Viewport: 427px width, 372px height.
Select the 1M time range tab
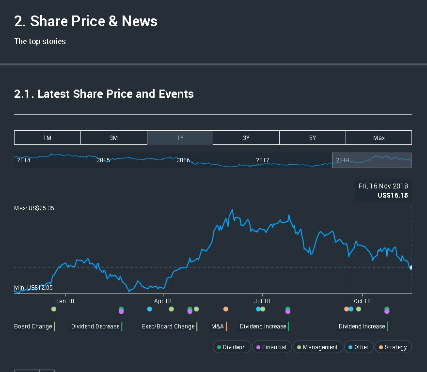coord(47,138)
